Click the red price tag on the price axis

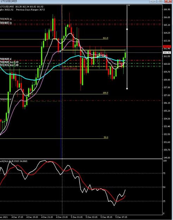point(167,46)
